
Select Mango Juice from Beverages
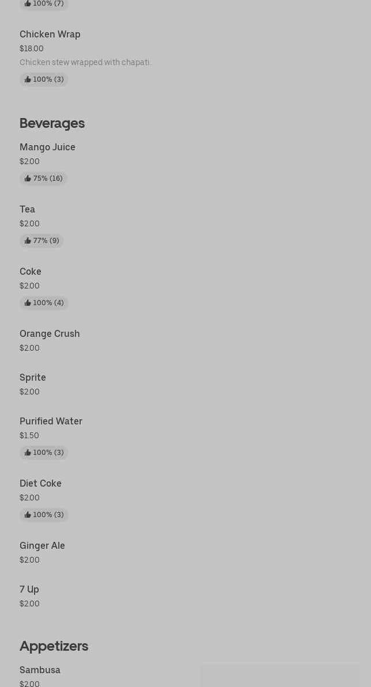[x=47, y=147]
